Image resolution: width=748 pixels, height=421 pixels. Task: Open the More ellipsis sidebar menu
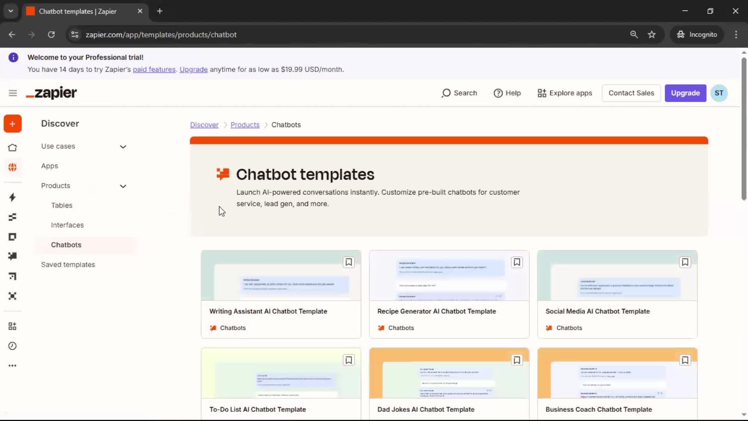click(12, 366)
